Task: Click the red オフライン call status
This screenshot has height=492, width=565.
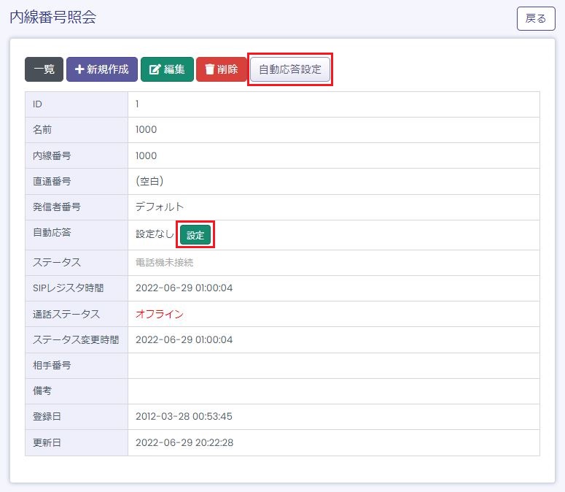Action: 159,314
